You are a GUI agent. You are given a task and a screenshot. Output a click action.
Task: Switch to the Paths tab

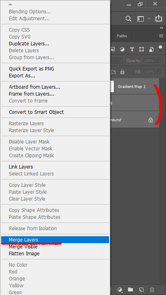tap(122, 36)
